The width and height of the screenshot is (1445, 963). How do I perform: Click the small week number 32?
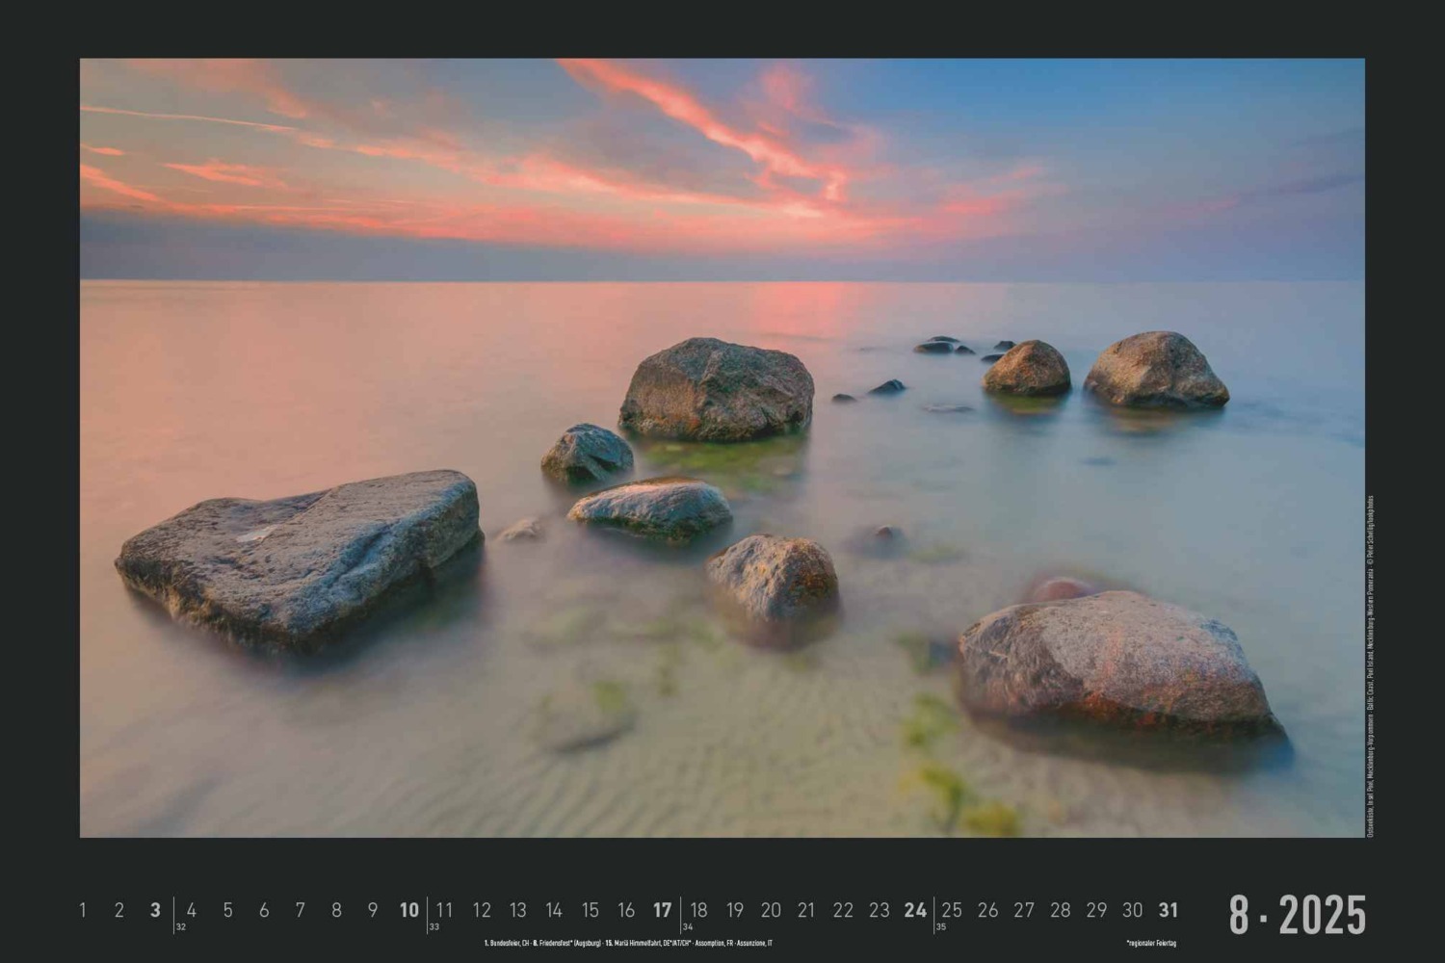tap(180, 927)
